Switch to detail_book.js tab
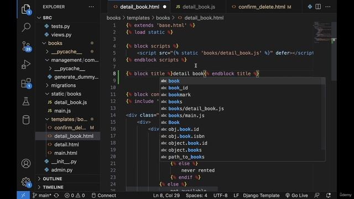 point(199,7)
